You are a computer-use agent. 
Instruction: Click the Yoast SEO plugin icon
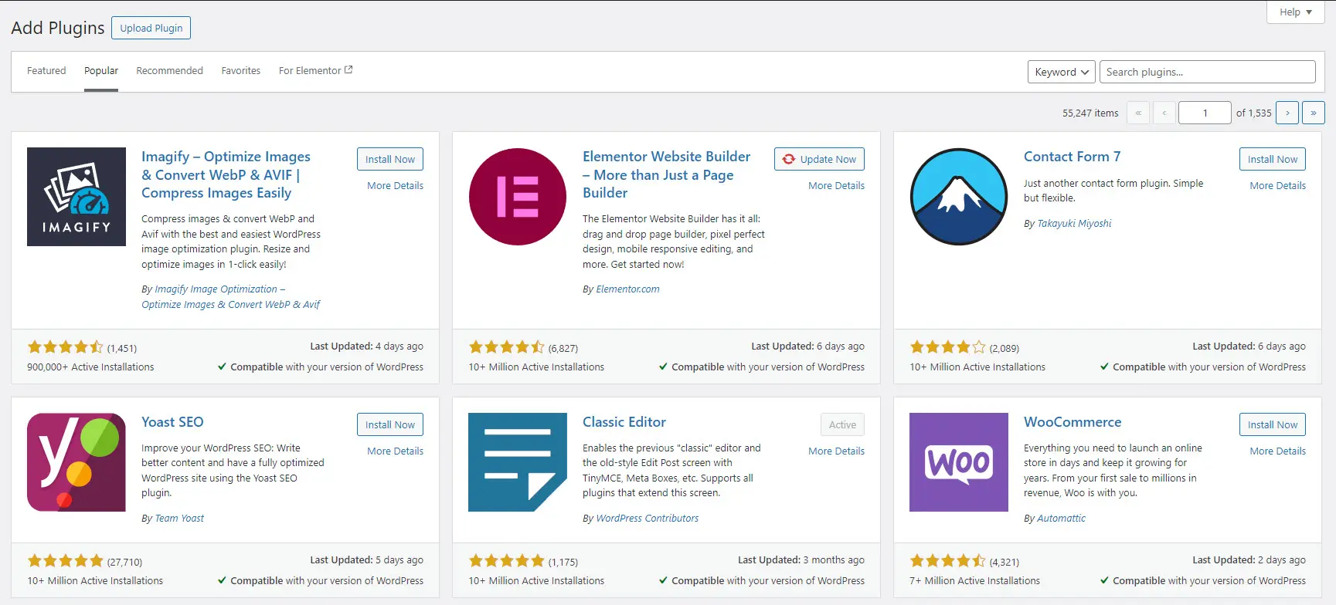[76, 462]
